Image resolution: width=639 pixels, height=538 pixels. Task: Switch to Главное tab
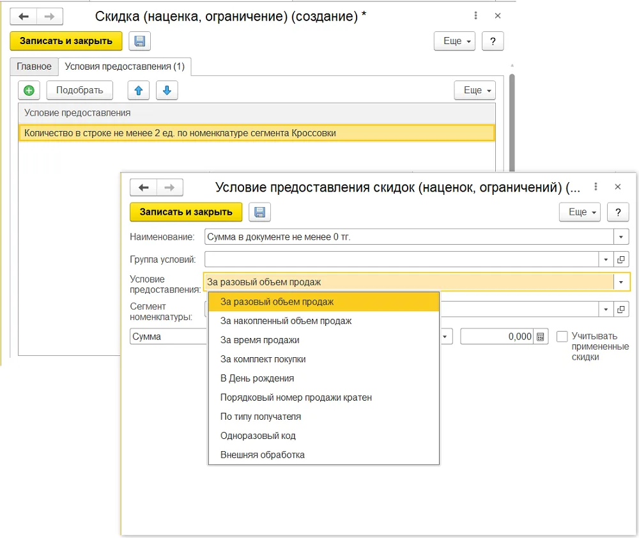pyautogui.click(x=35, y=66)
